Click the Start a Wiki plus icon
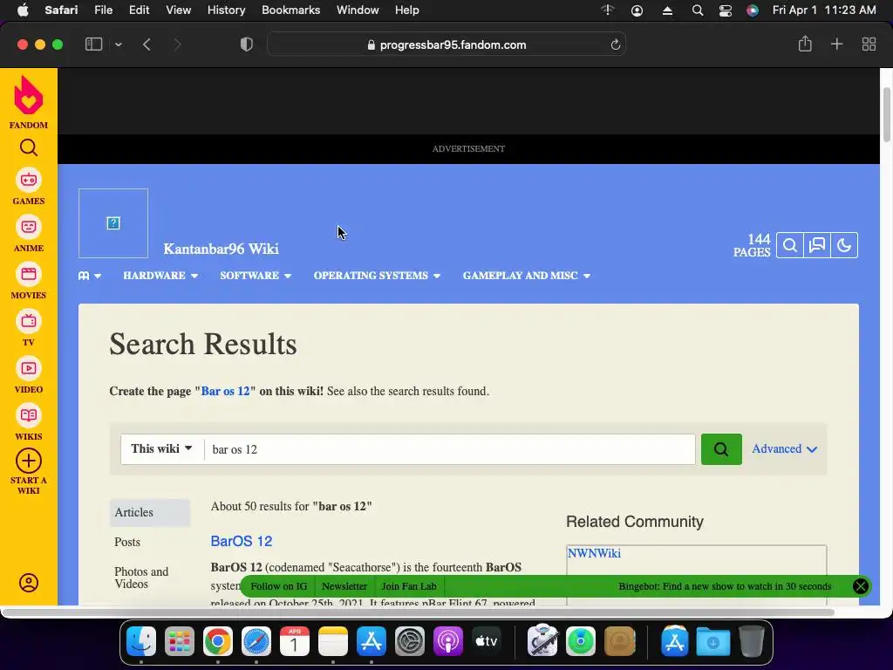The height and width of the screenshot is (670, 893). [x=29, y=461]
